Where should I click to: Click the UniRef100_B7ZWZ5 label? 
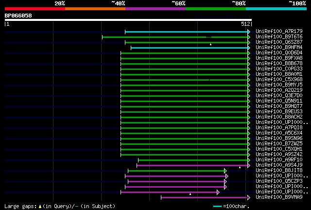[279, 144]
